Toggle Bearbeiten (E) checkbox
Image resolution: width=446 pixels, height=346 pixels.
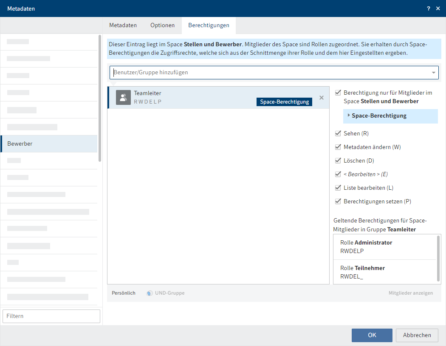tap(338, 174)
